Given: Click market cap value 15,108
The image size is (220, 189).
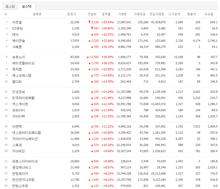Looking at the screenshot, I should pyautogui.click(x=178, y=57).
